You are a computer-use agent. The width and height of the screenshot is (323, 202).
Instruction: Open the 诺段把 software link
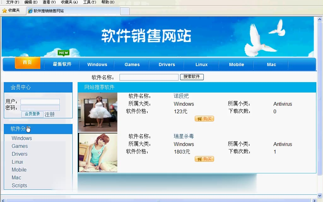(181, 96)
